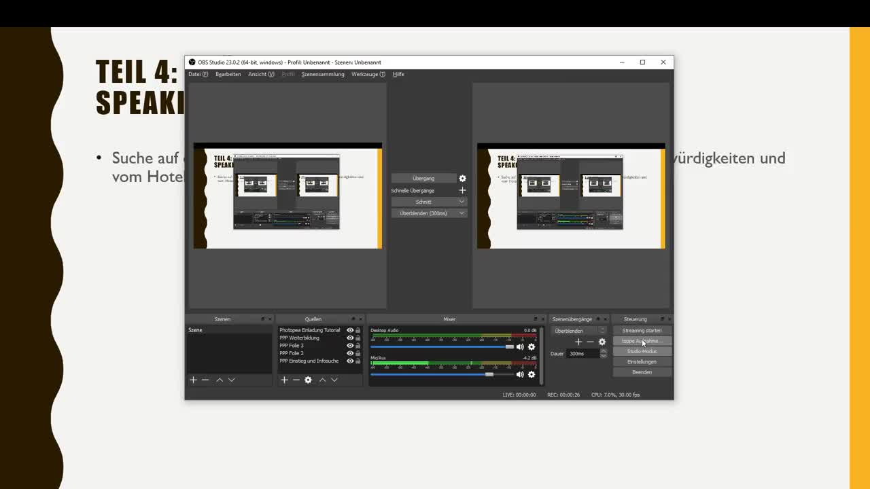Open the Datei menu
The image size is (870, 489).
pos(198,74)
